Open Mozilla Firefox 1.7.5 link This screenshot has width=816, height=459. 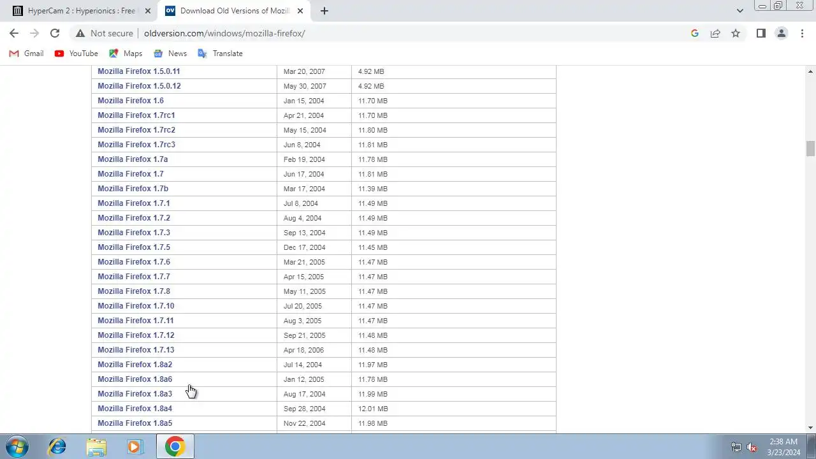pyautogui.click(x=134, y=247)
